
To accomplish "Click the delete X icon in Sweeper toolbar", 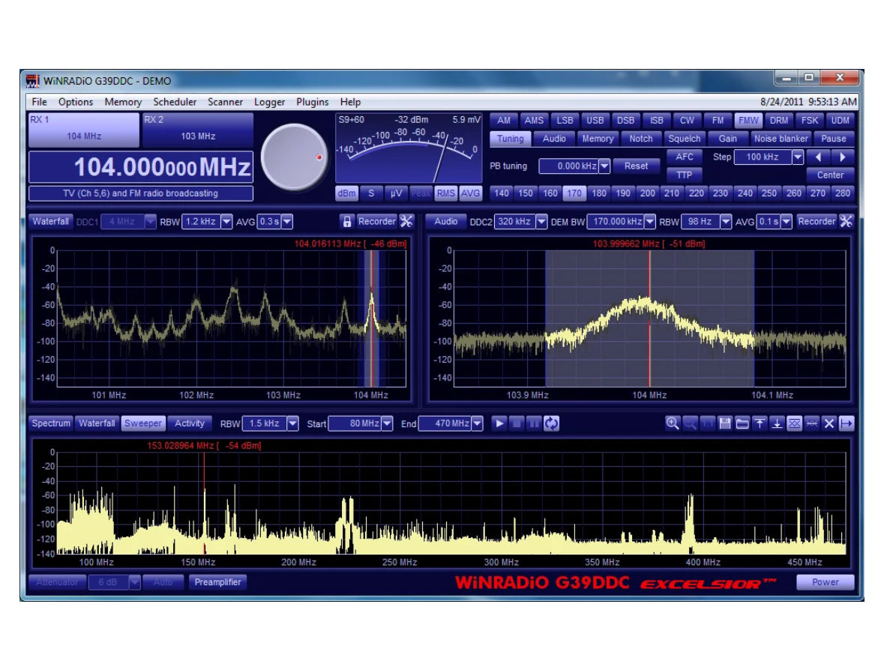I will point(829,423).
